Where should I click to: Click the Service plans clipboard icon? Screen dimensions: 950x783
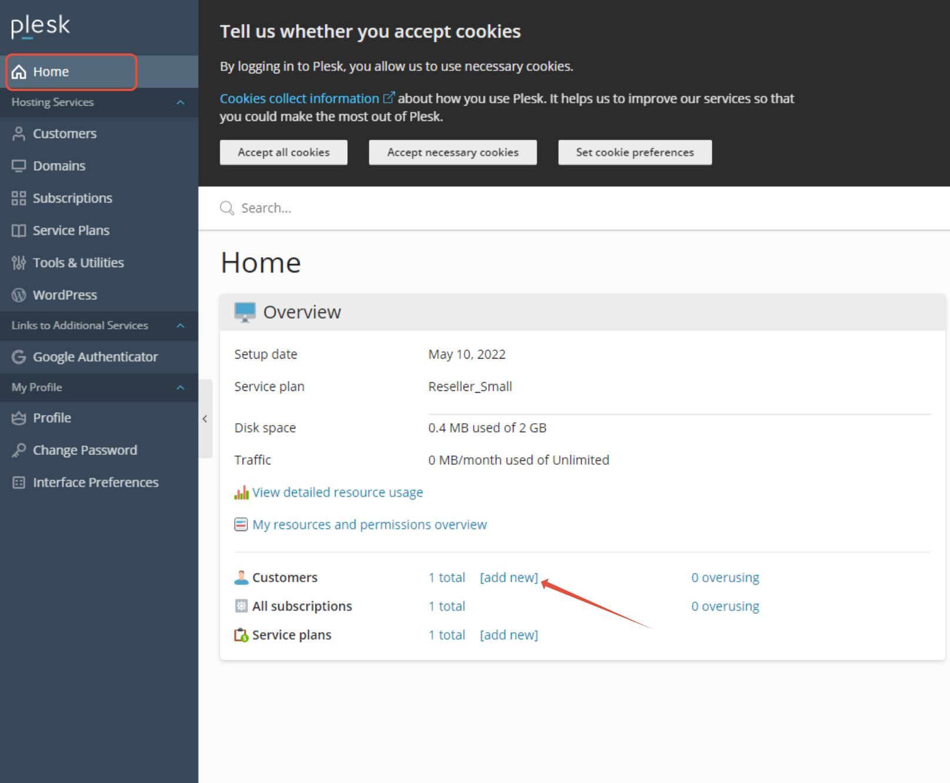point(241,635)
